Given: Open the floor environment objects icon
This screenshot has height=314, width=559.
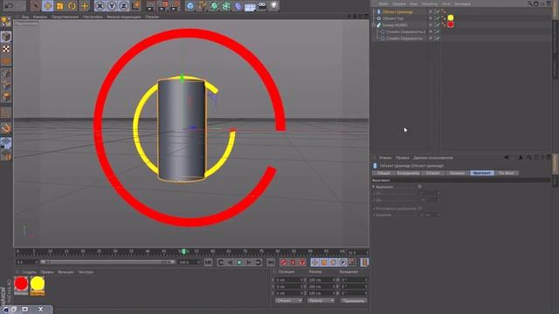Looking at the screenshot, I should coord(250,6).
